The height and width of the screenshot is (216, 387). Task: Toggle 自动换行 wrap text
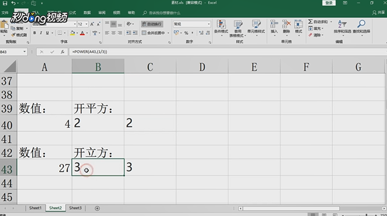click(x=152, y=24)
